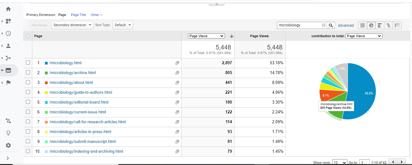Switch to the data table view icon

(x=363, y=25)
